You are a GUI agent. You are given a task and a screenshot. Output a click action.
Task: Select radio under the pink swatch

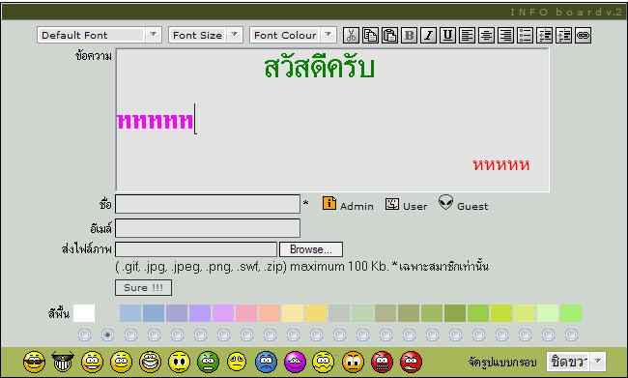coord(246,334)
